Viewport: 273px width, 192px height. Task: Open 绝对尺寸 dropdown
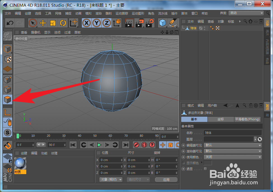click(x=138, y=179)
